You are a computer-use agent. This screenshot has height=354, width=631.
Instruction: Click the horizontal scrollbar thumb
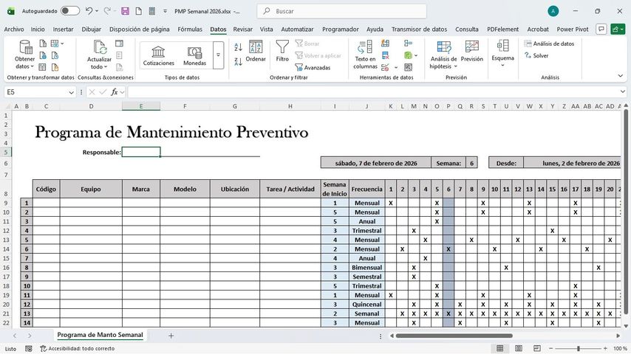454,336
